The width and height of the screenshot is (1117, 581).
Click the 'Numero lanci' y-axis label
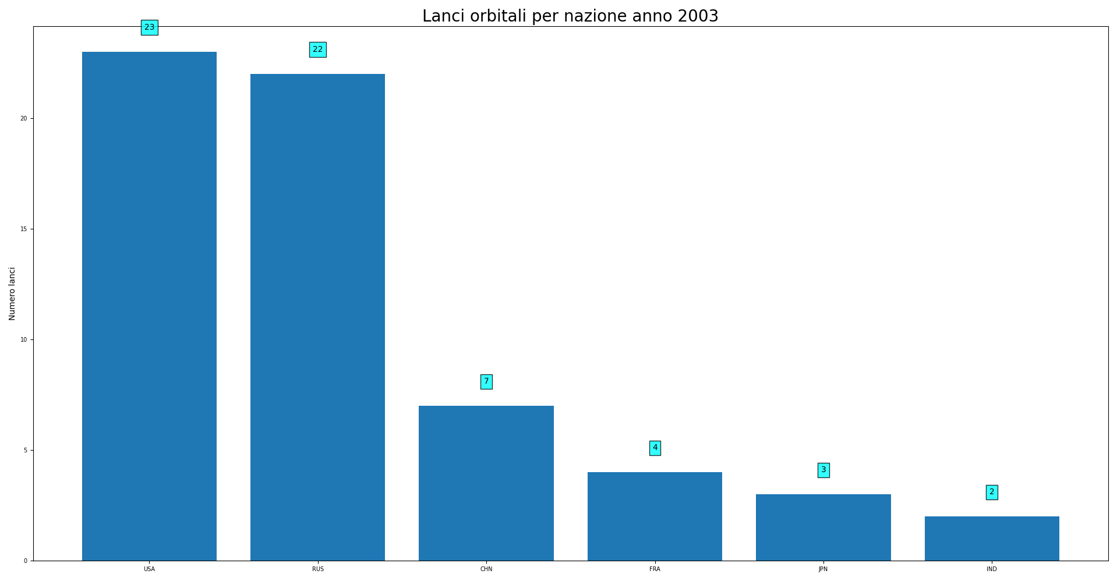(12, 293)
